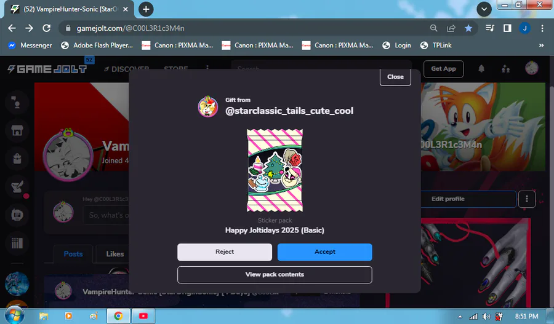Toggle the bookmark star
The image size is (554, 324).
[x=468, y=28]
